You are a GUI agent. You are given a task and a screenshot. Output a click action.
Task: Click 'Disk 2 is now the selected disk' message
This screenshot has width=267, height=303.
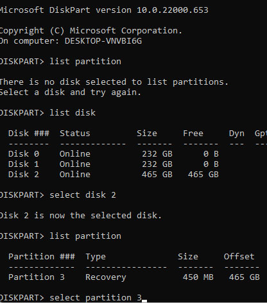[x=80, y=216]
